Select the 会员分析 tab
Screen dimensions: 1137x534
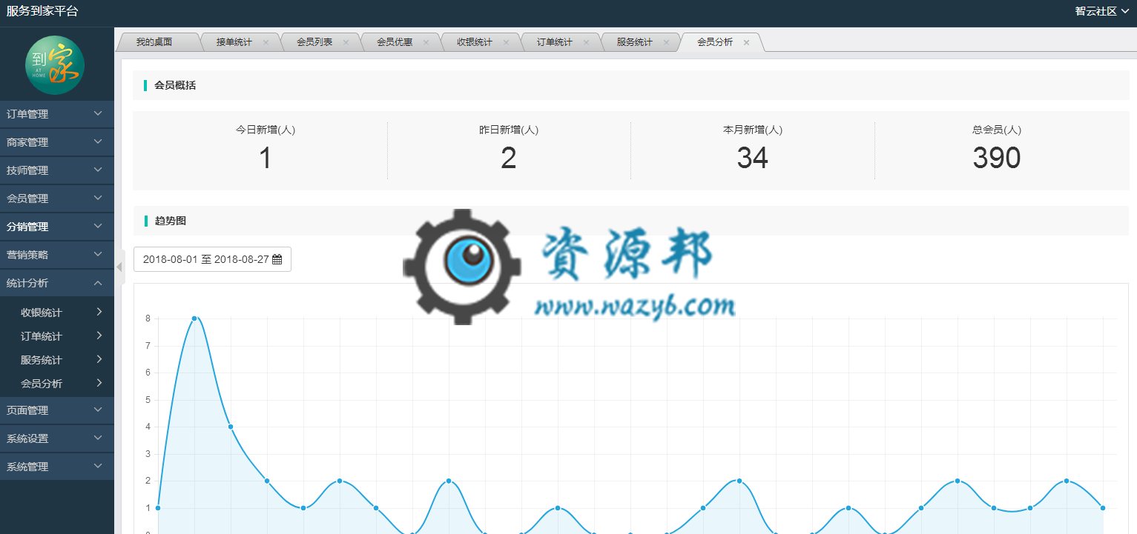click(x=715, y=42)
